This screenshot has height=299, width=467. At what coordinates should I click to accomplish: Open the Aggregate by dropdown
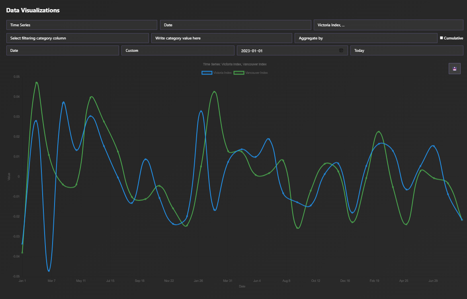[x=366, y=38]
